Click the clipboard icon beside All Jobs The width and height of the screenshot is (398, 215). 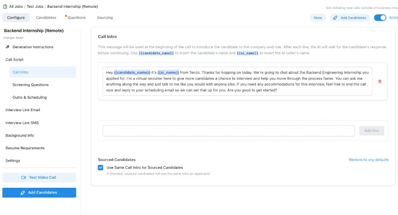5,7
